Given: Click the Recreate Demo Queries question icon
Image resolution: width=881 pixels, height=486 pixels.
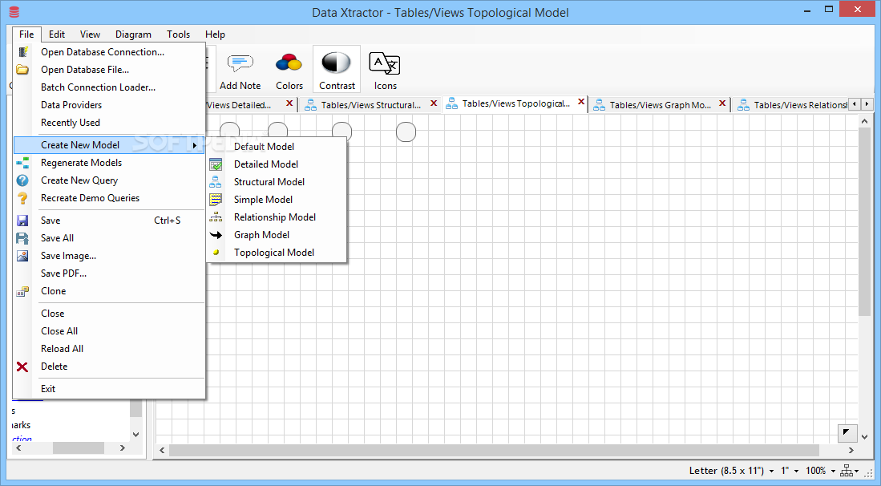Looking at the screenshot, I should [22, 198].
